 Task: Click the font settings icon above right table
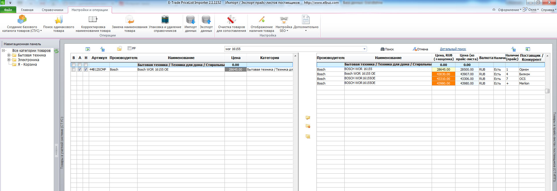click(x=513, y=49)
